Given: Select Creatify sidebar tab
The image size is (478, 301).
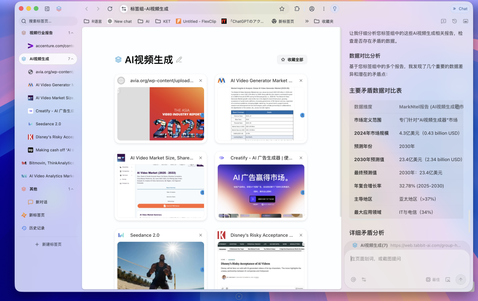Looking at the screenshot, I should click(x=50, y=111).
